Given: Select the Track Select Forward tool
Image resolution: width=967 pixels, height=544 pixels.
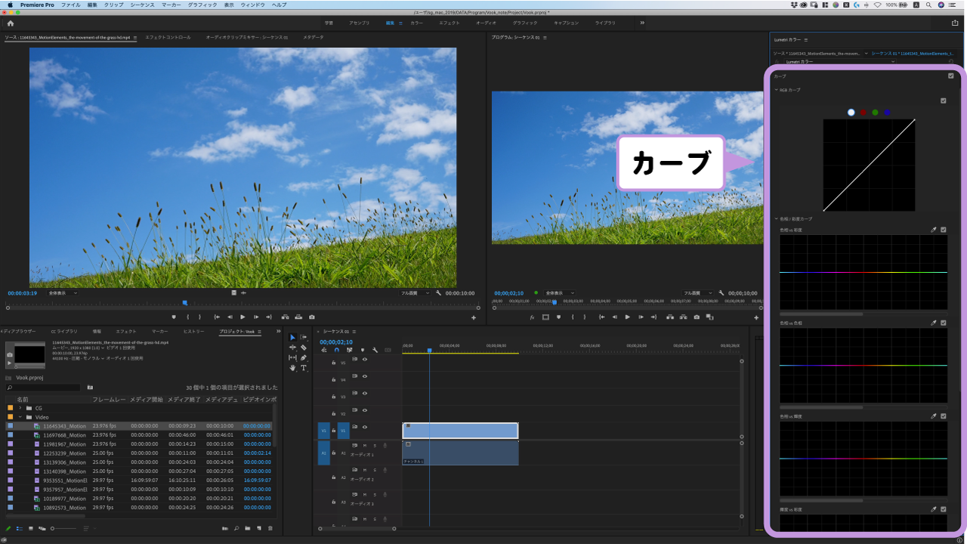Looking at the screenshot, I should 304,338.
